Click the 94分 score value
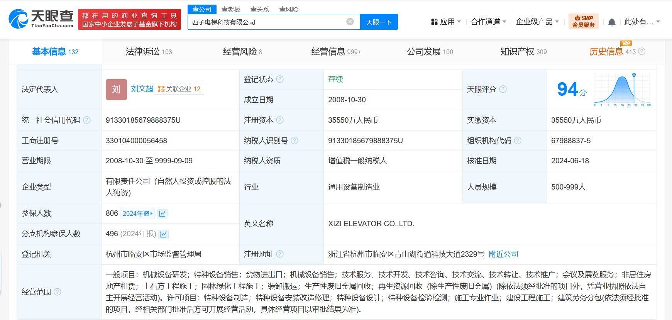 571,89
